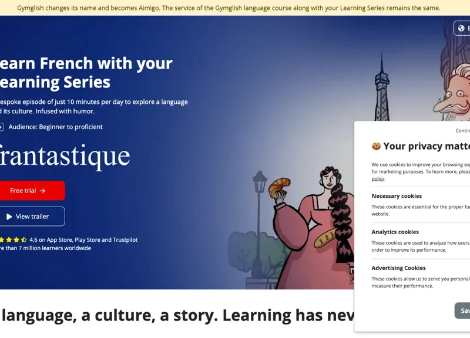470x338 pixels.
Task: Click the street lamp illustration
Action: 259,194
